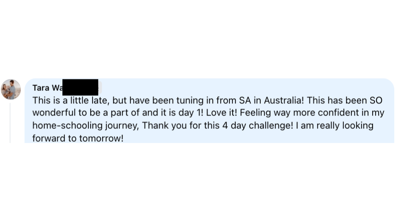Click the word "challenge!" in the comment
This screenshot has height=207, width=408.
click(x=271, y=126)
